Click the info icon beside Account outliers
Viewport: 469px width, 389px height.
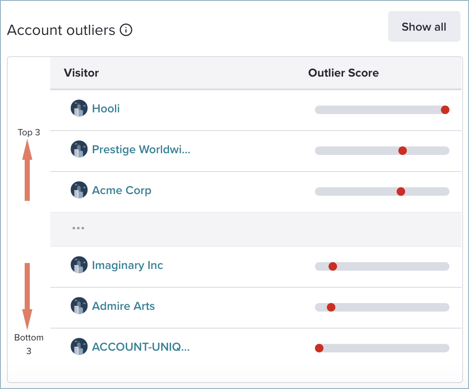(126, 30)
